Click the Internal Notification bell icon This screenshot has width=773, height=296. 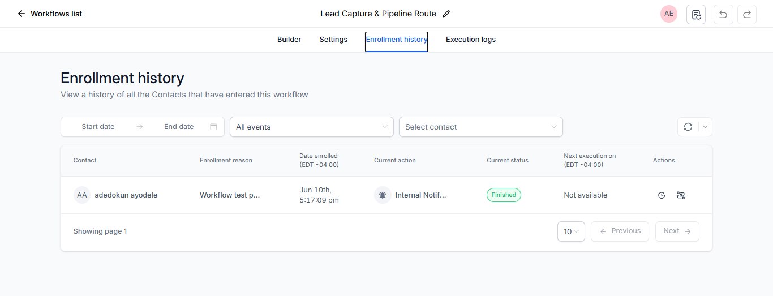coord(383,195)
